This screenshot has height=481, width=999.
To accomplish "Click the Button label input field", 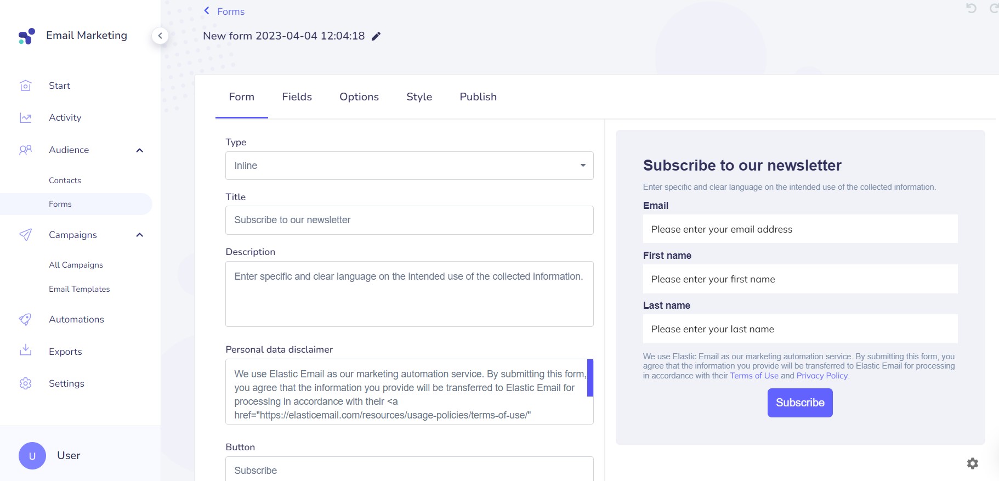I will tap(410, 469).
